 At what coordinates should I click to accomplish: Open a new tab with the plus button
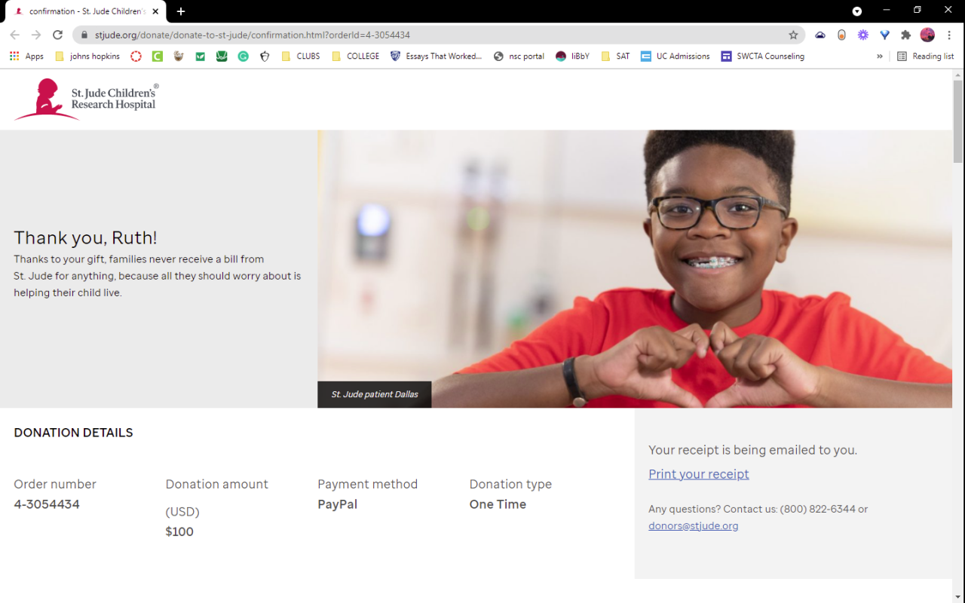pyautogui.click(x=181, y=11)
